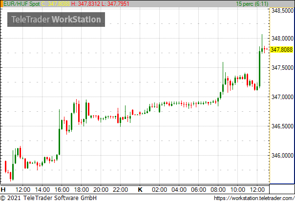295x202 pixels.
Task: Click the 10:00 time axis label
Action: [x=238, y=189]
